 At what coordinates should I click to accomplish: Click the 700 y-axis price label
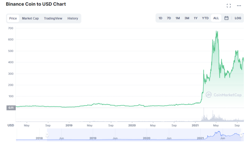click(x=11, y=28)
